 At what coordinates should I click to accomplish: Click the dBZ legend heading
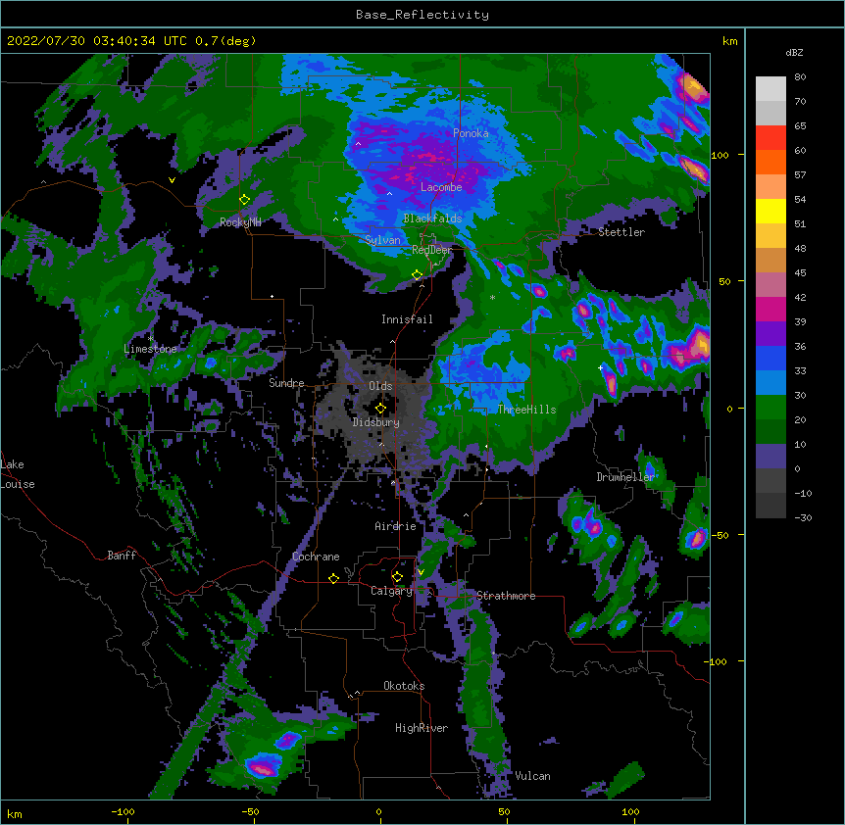(794, 53)
